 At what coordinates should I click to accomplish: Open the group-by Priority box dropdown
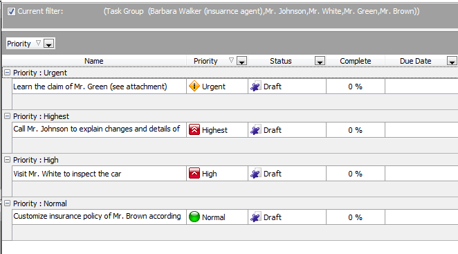point(48,44)
